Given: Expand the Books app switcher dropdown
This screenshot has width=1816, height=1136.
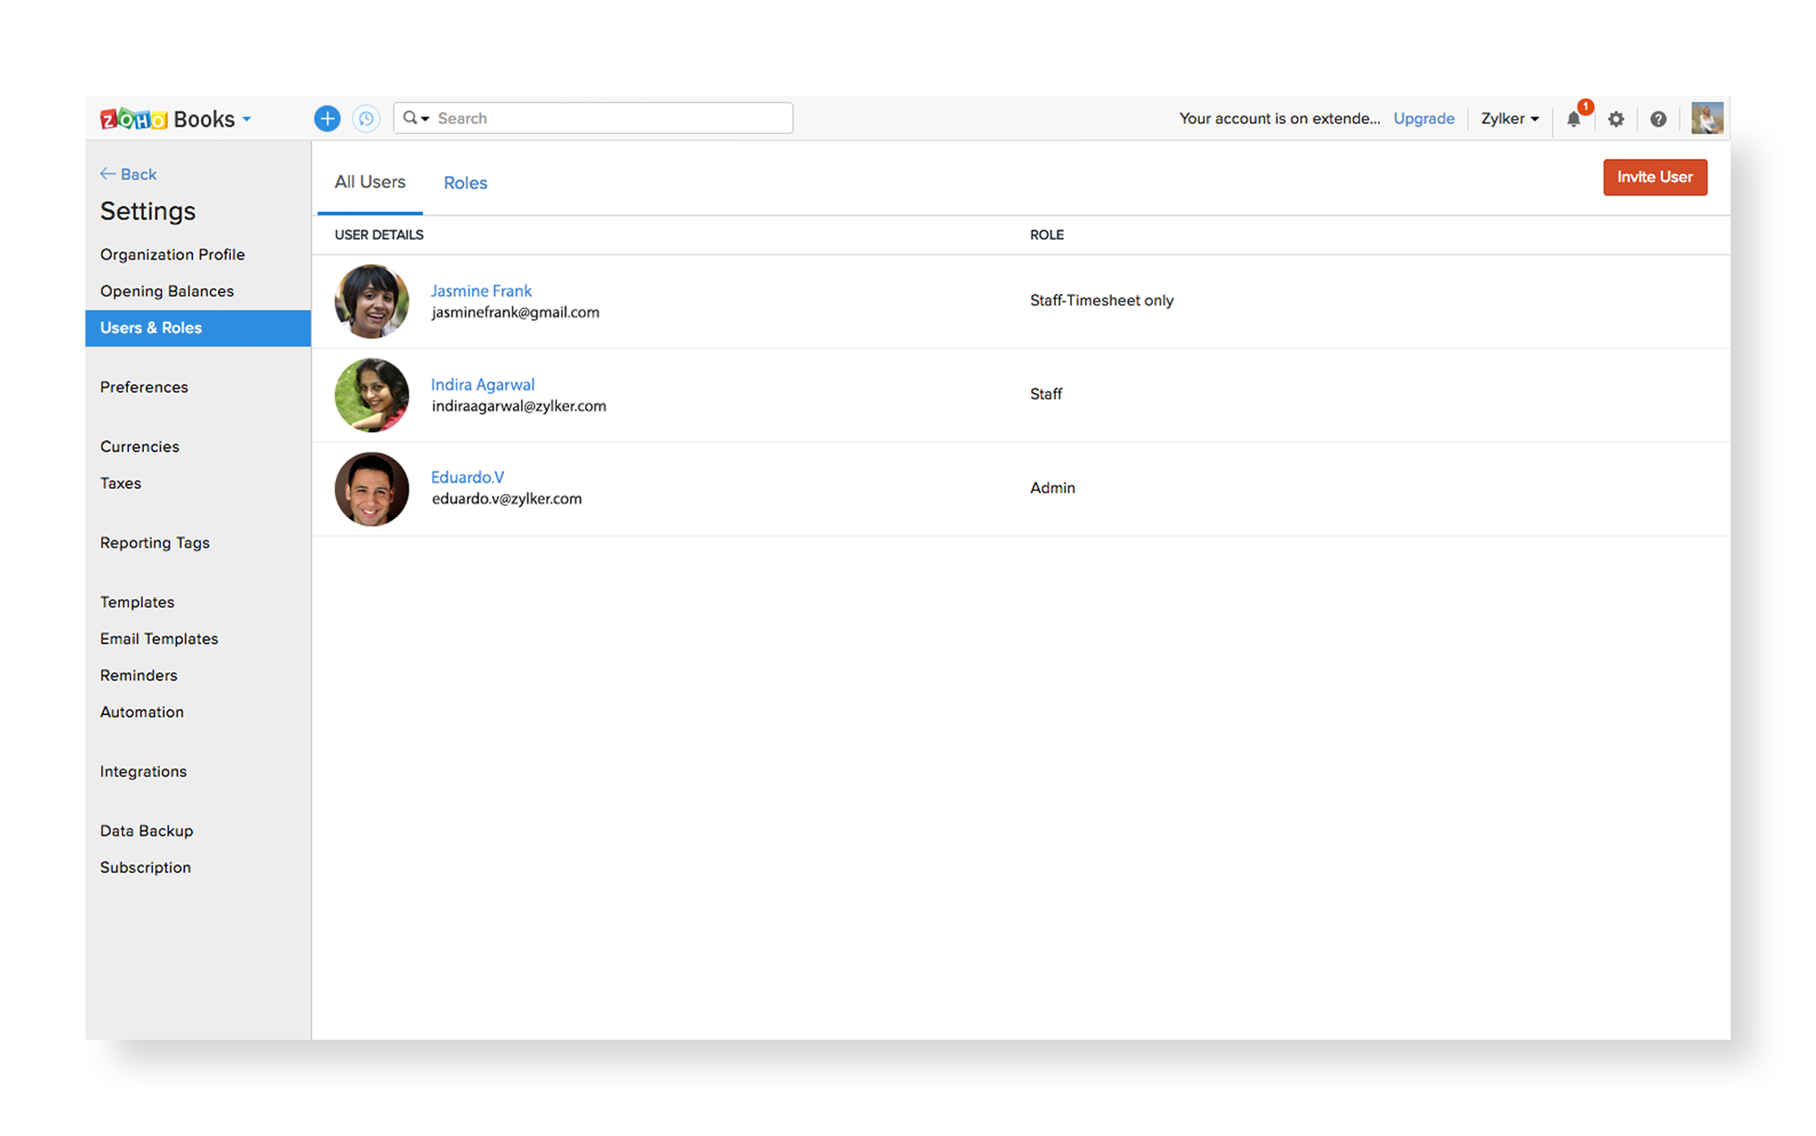Looking at the screenshot, I should pos(247,119).
